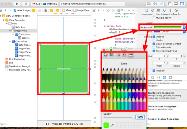
Task: Click the lime current color swatch
Action: coord(106,125)
